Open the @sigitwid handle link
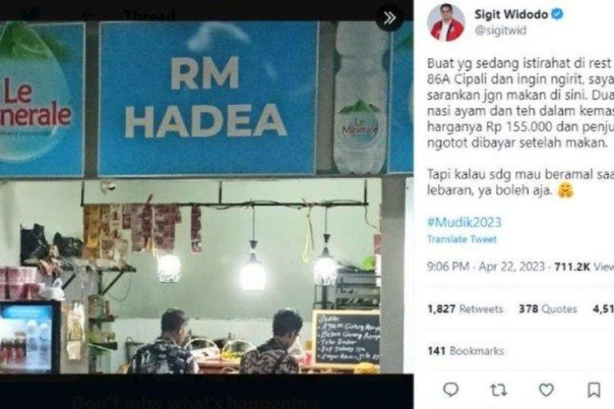The image size is (614, 409). tap(500, 30)
